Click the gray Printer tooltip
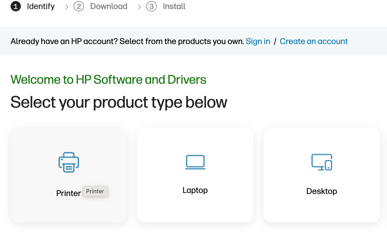Screen dimensions: 387x237 tap(95, 191)
